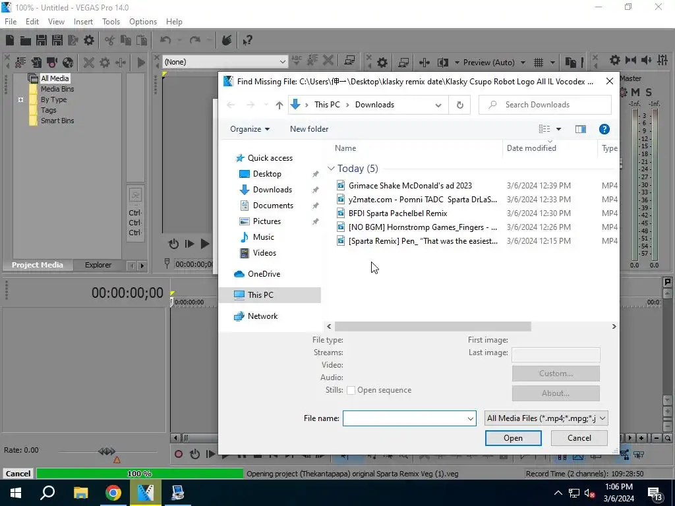Screen dimensions: 675x506
Task: Switch to the Project Media tab
Action: pyautogui.click(x=37, y=265)
